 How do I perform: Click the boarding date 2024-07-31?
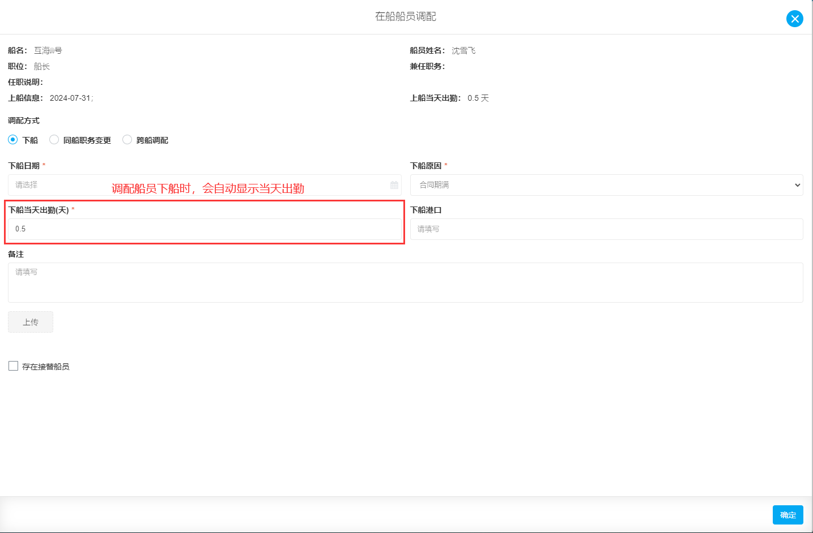tap(70, 98)
